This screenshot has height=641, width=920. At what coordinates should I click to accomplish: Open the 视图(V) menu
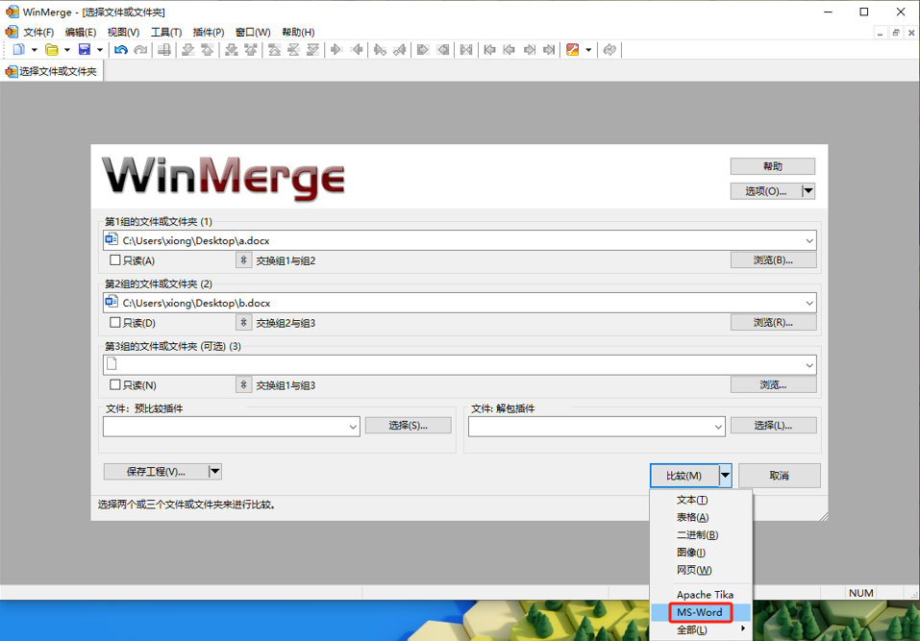123,33
